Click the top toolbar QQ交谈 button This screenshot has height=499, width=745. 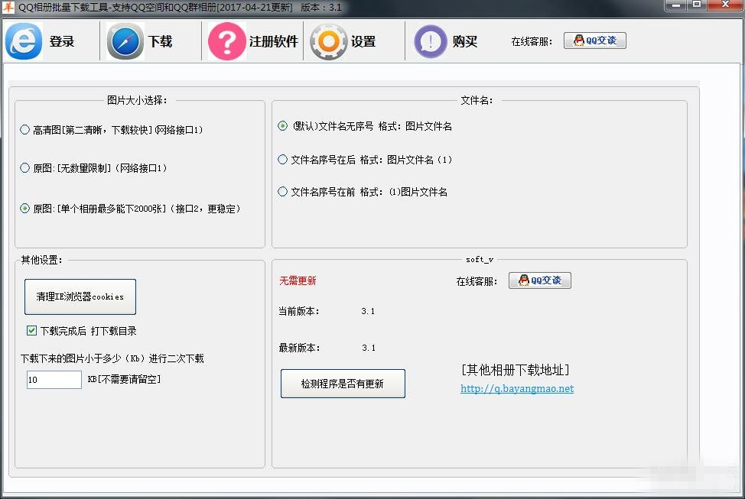595,41
